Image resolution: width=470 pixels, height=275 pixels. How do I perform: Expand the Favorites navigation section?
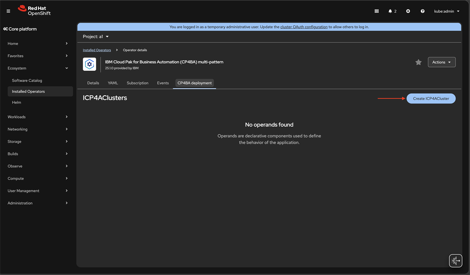coord(38,56)
